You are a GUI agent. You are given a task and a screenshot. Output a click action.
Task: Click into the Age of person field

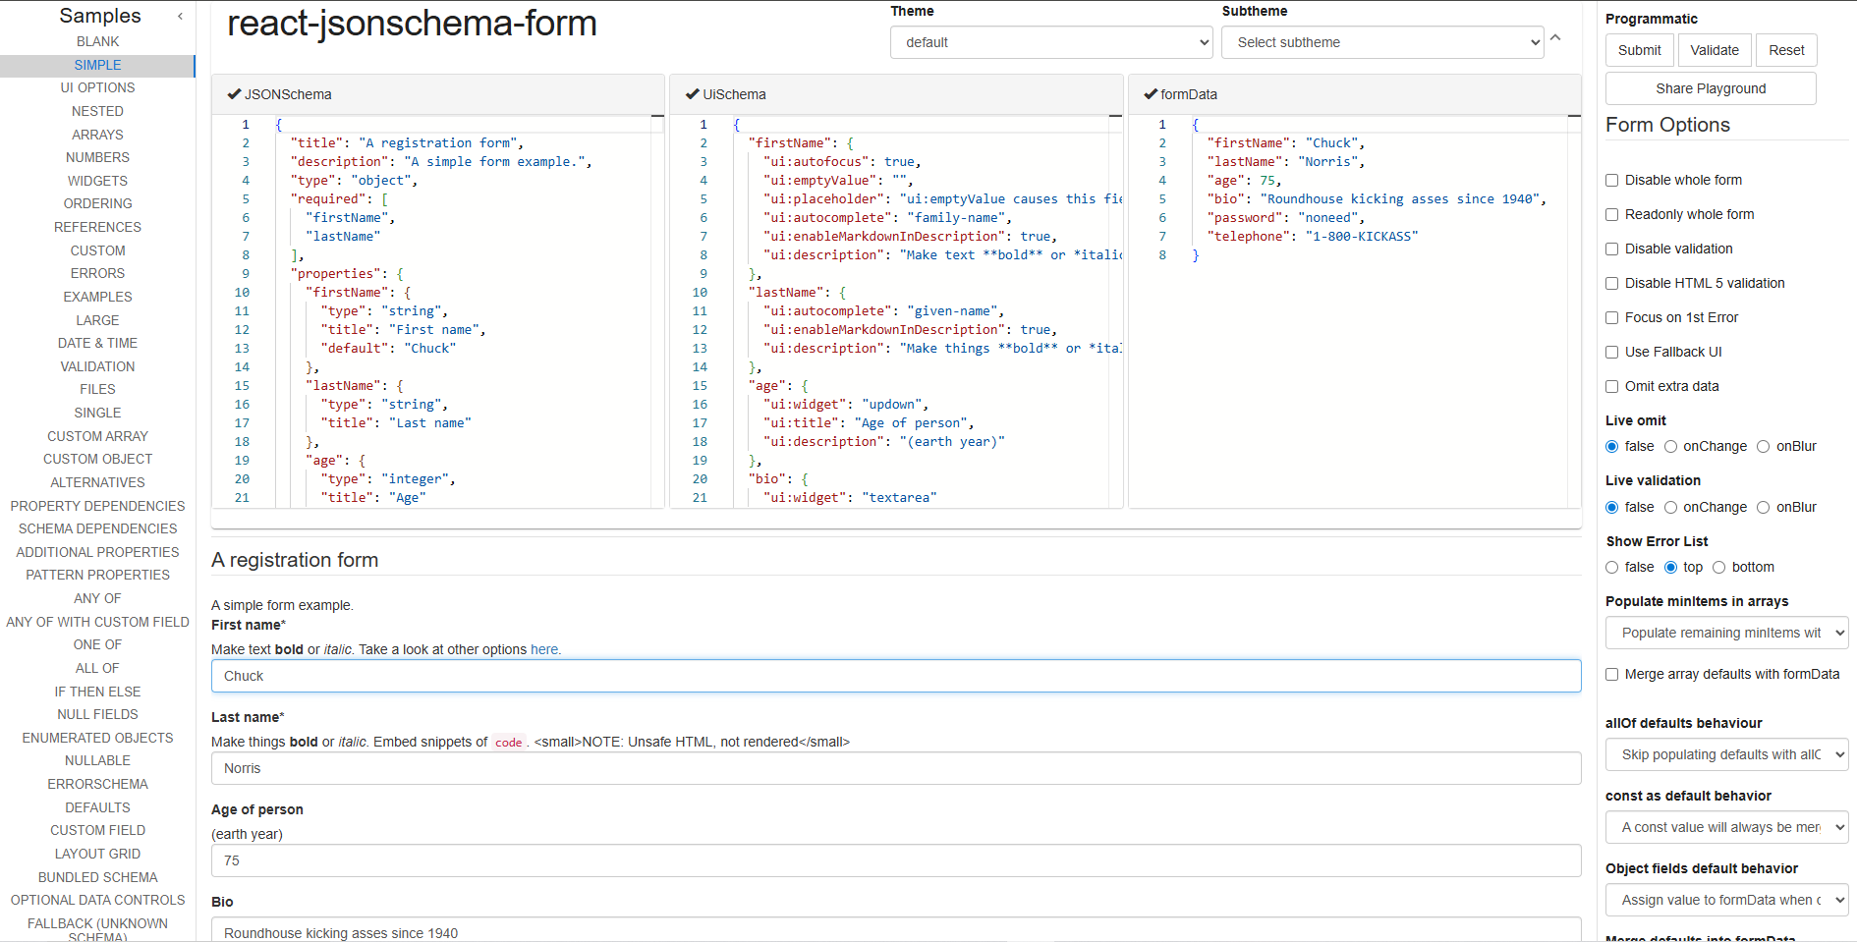896,860
